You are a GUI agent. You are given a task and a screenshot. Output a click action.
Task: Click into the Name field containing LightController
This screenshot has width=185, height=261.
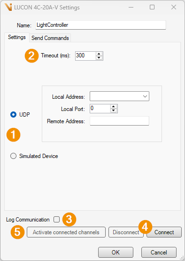100,25
